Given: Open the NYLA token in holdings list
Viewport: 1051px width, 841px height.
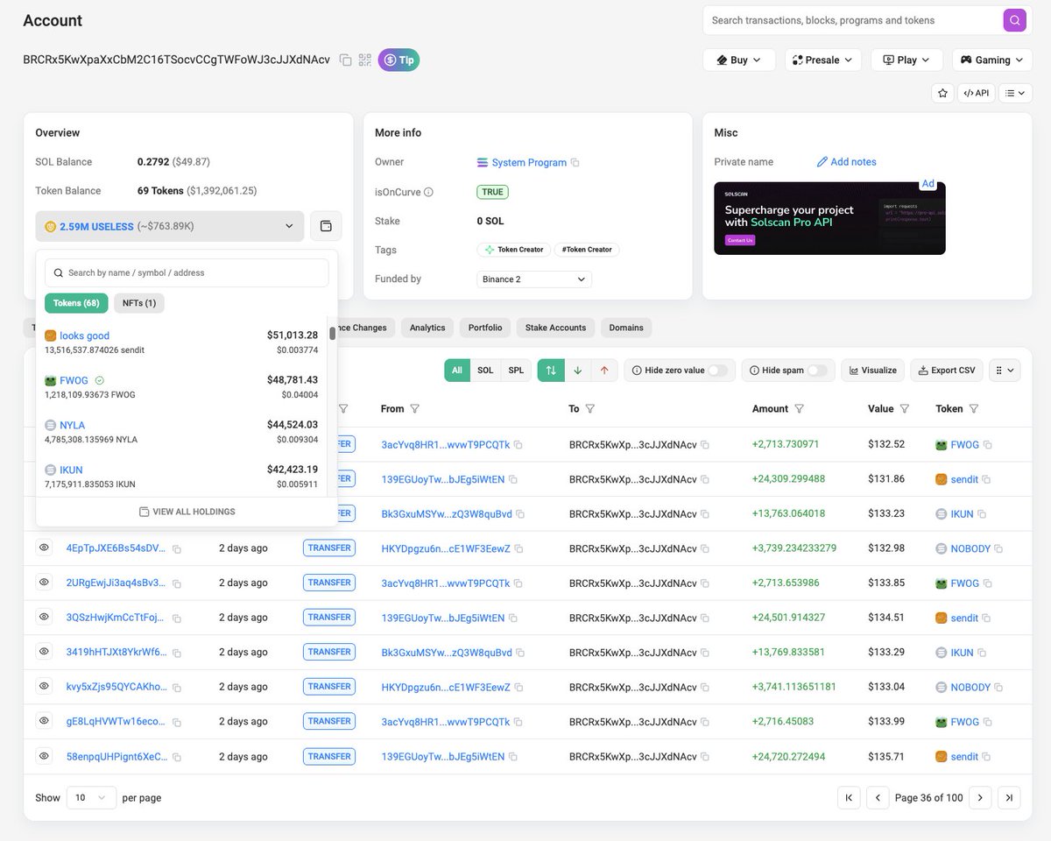Looking at the screenshot, I should [73, 425].
